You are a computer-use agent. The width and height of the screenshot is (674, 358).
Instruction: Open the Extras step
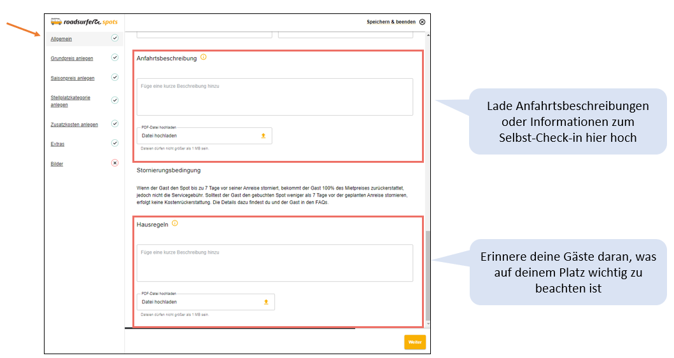tap(57, 144)
